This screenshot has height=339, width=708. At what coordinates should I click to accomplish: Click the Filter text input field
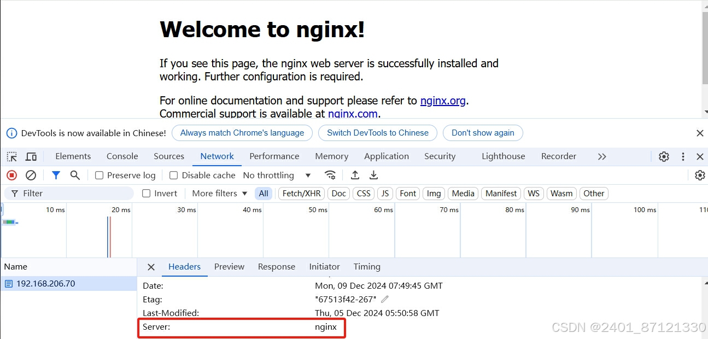69,194
